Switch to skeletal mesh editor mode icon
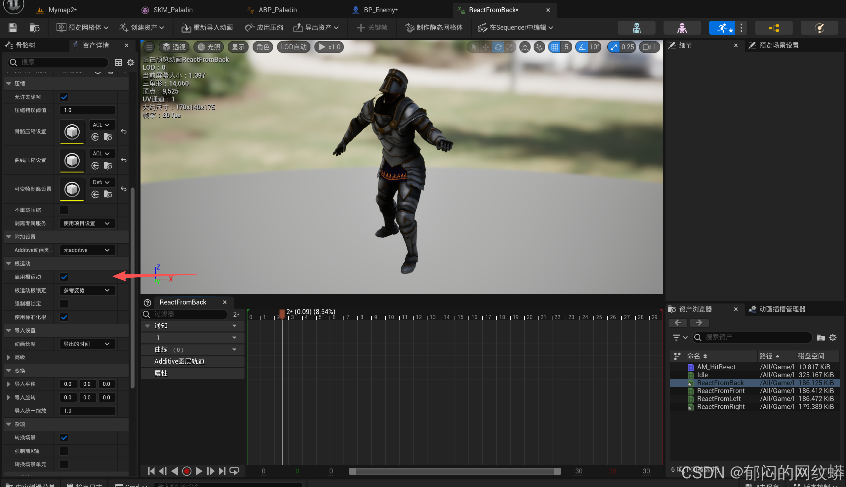The height and width of the screenshot is (487, 846). tap(682, 28)
